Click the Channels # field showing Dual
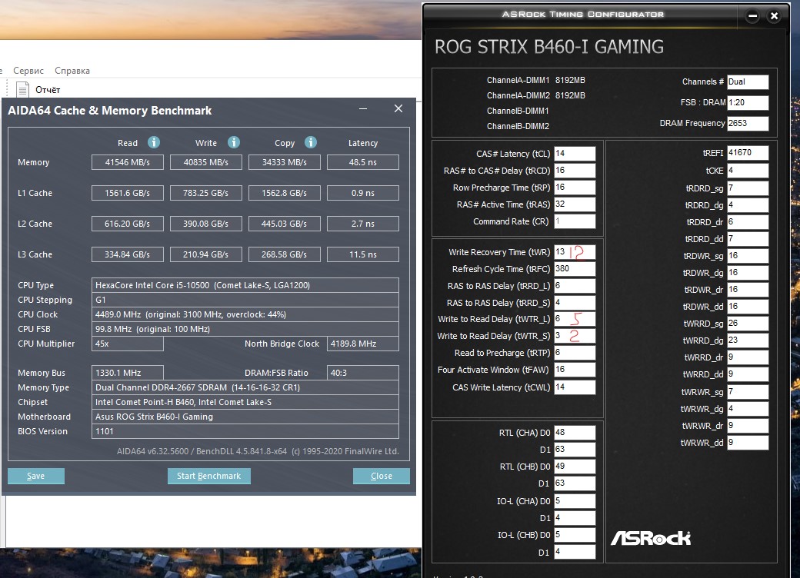The height and width of the screenshot is (578, 800). point(748,81)
